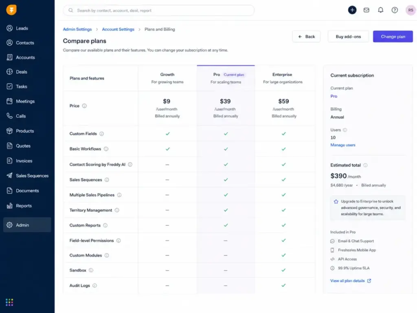
Task: Follow the Account Settings breadcrumb
Action: (x=118, y=29)
